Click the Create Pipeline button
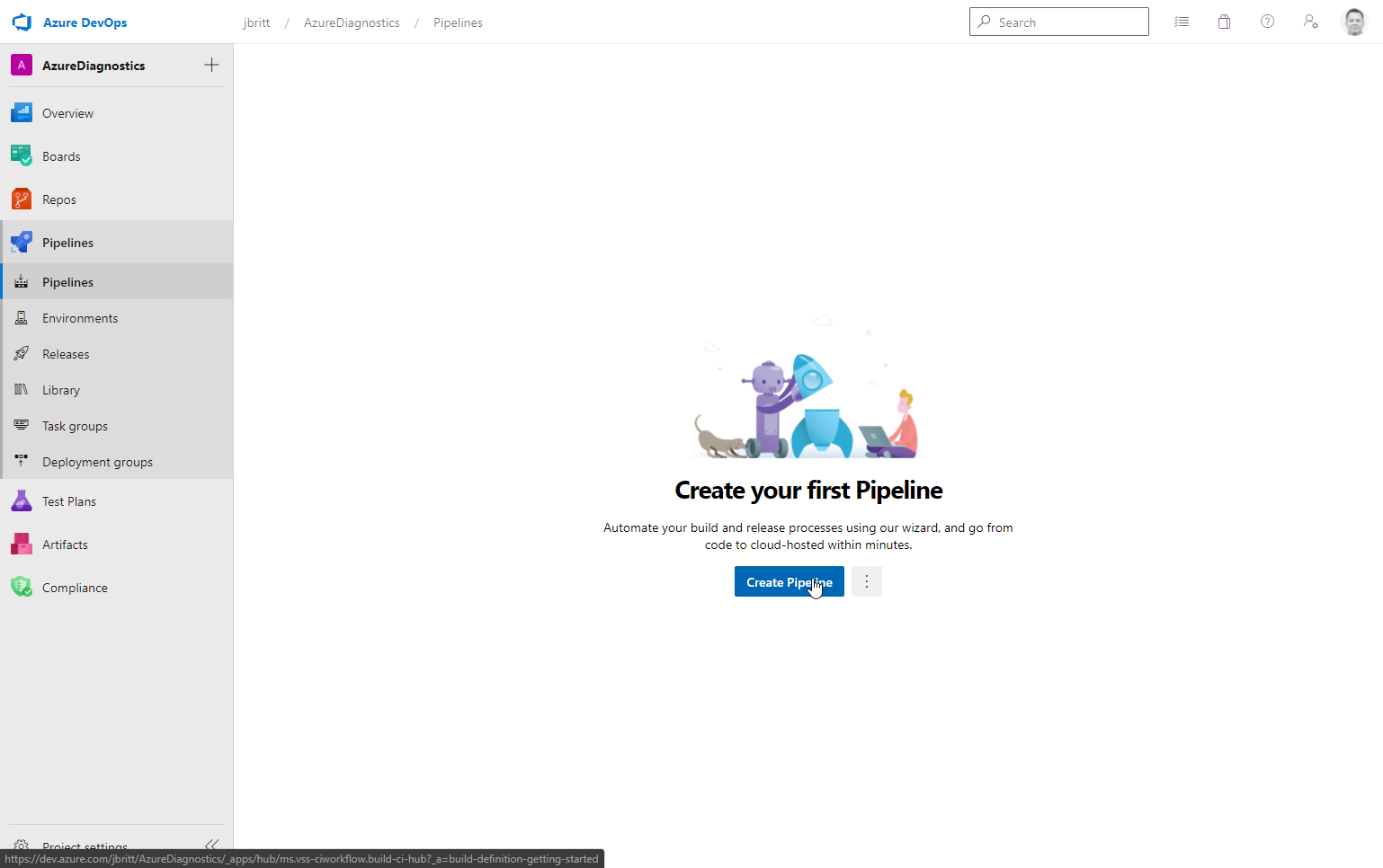 pos(790,581)
